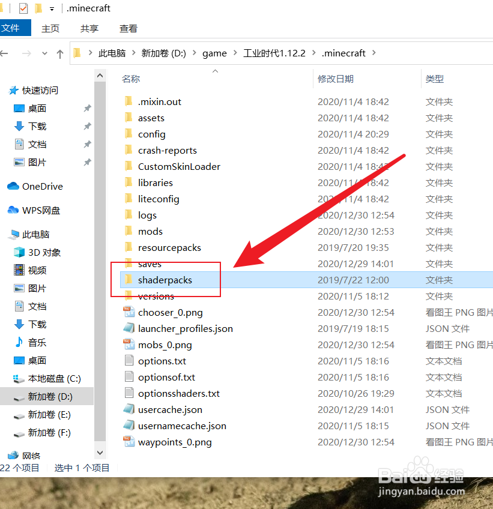This screenshot has width=493, height=509.
Task: Open pinned 文档 under Quick Access
Action: tap(37, 144)
